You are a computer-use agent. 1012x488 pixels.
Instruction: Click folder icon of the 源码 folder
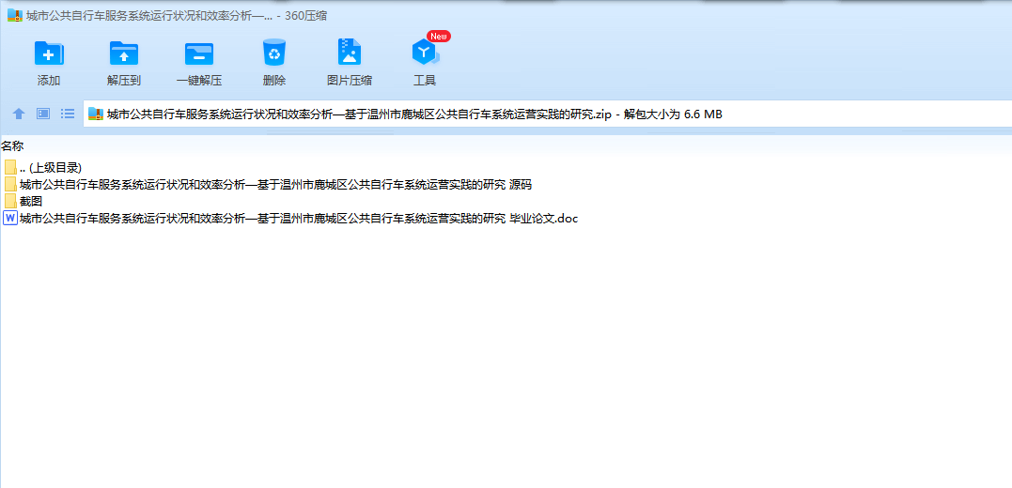pos(10,184)
